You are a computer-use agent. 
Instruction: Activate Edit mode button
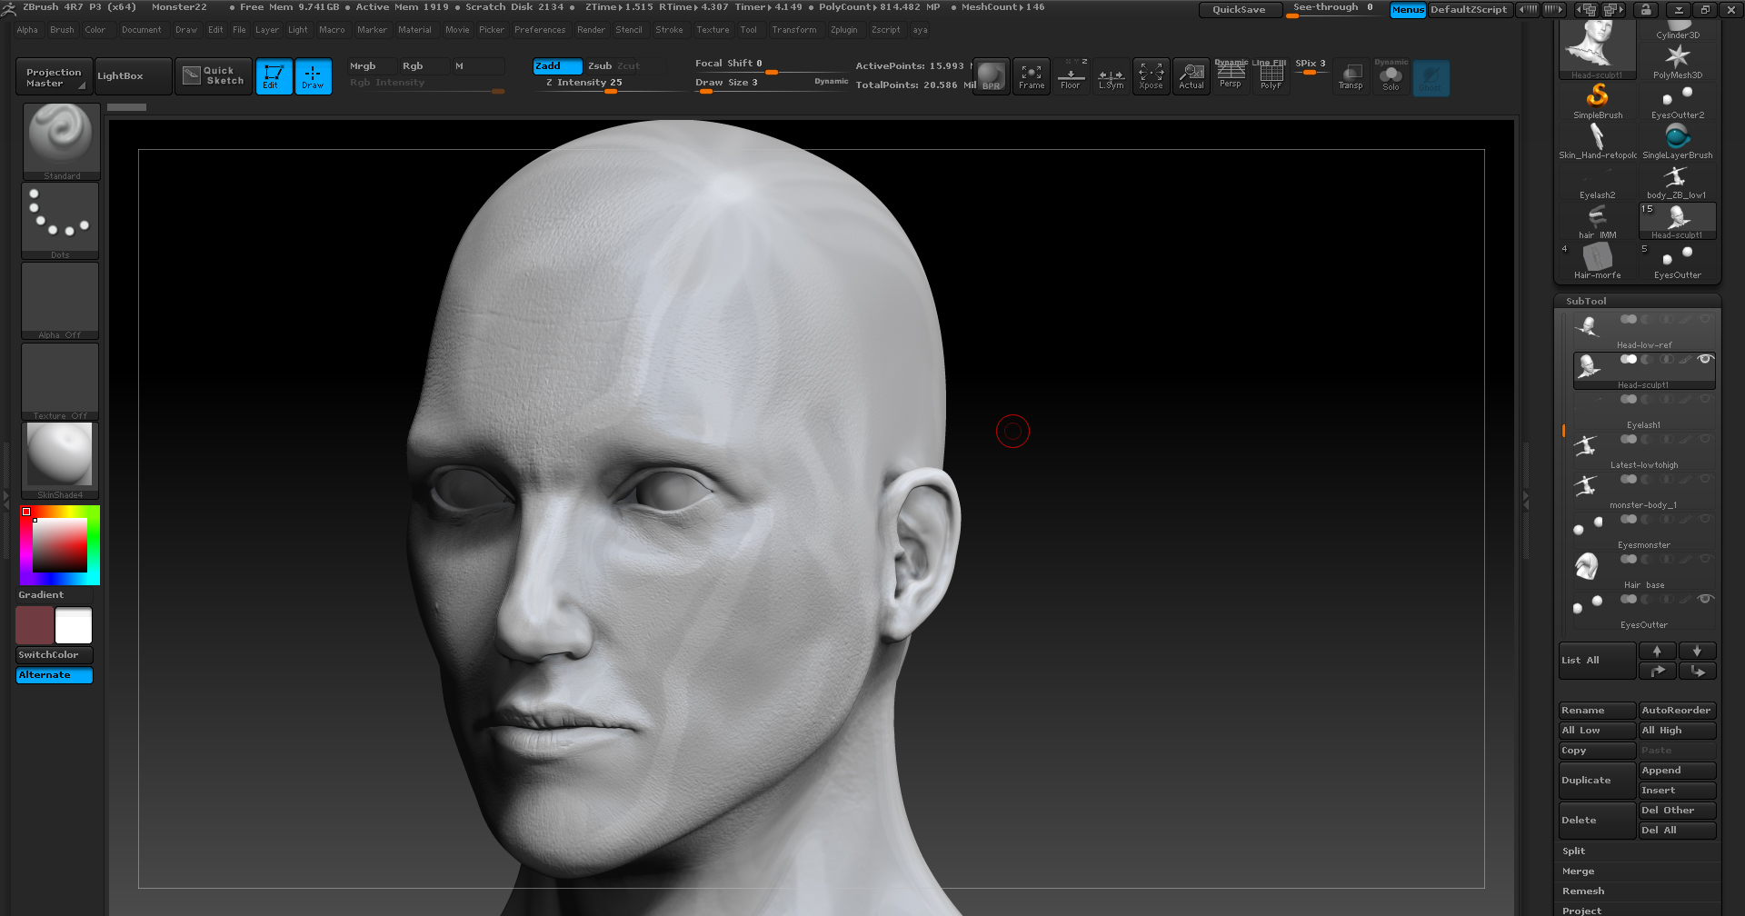click(274, 76)
